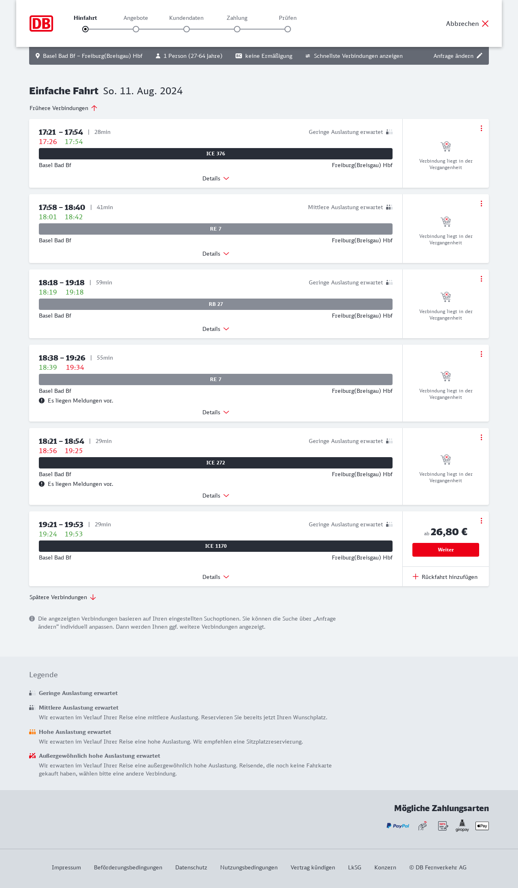Add a return trip with Rückfahrt hinzufügen
Viewport: 518px width, 888px height.
click(446, 577)
